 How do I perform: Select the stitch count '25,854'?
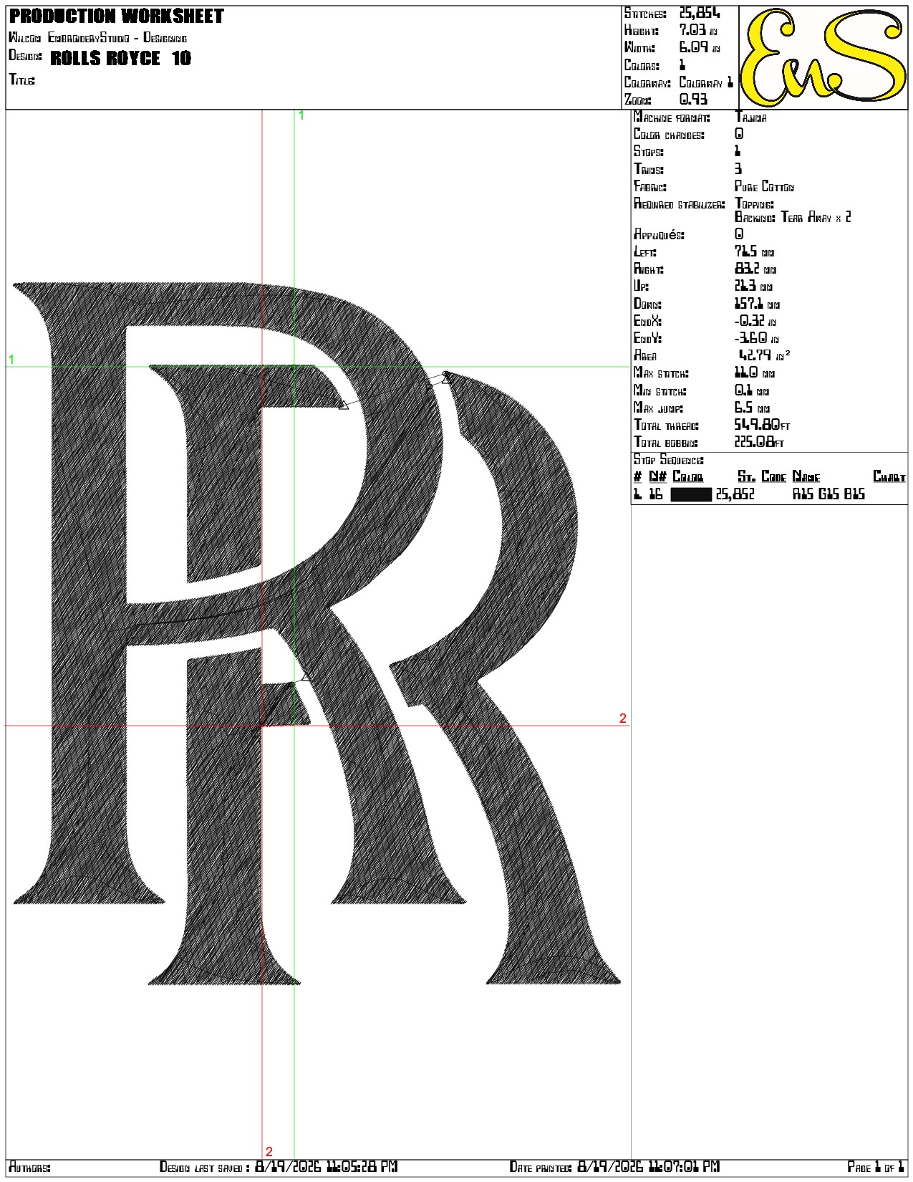tap(700, 13)
